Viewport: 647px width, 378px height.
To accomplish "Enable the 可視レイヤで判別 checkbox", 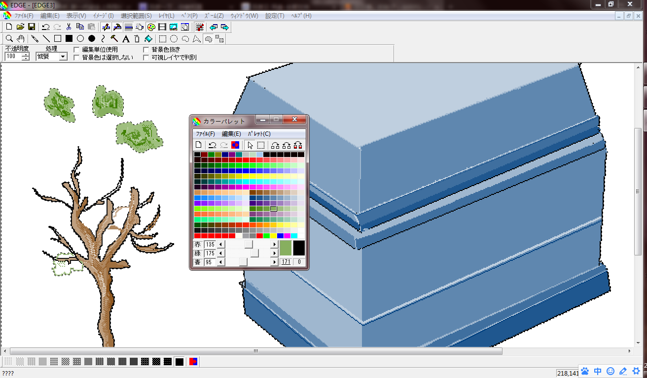I will [146, 57].
